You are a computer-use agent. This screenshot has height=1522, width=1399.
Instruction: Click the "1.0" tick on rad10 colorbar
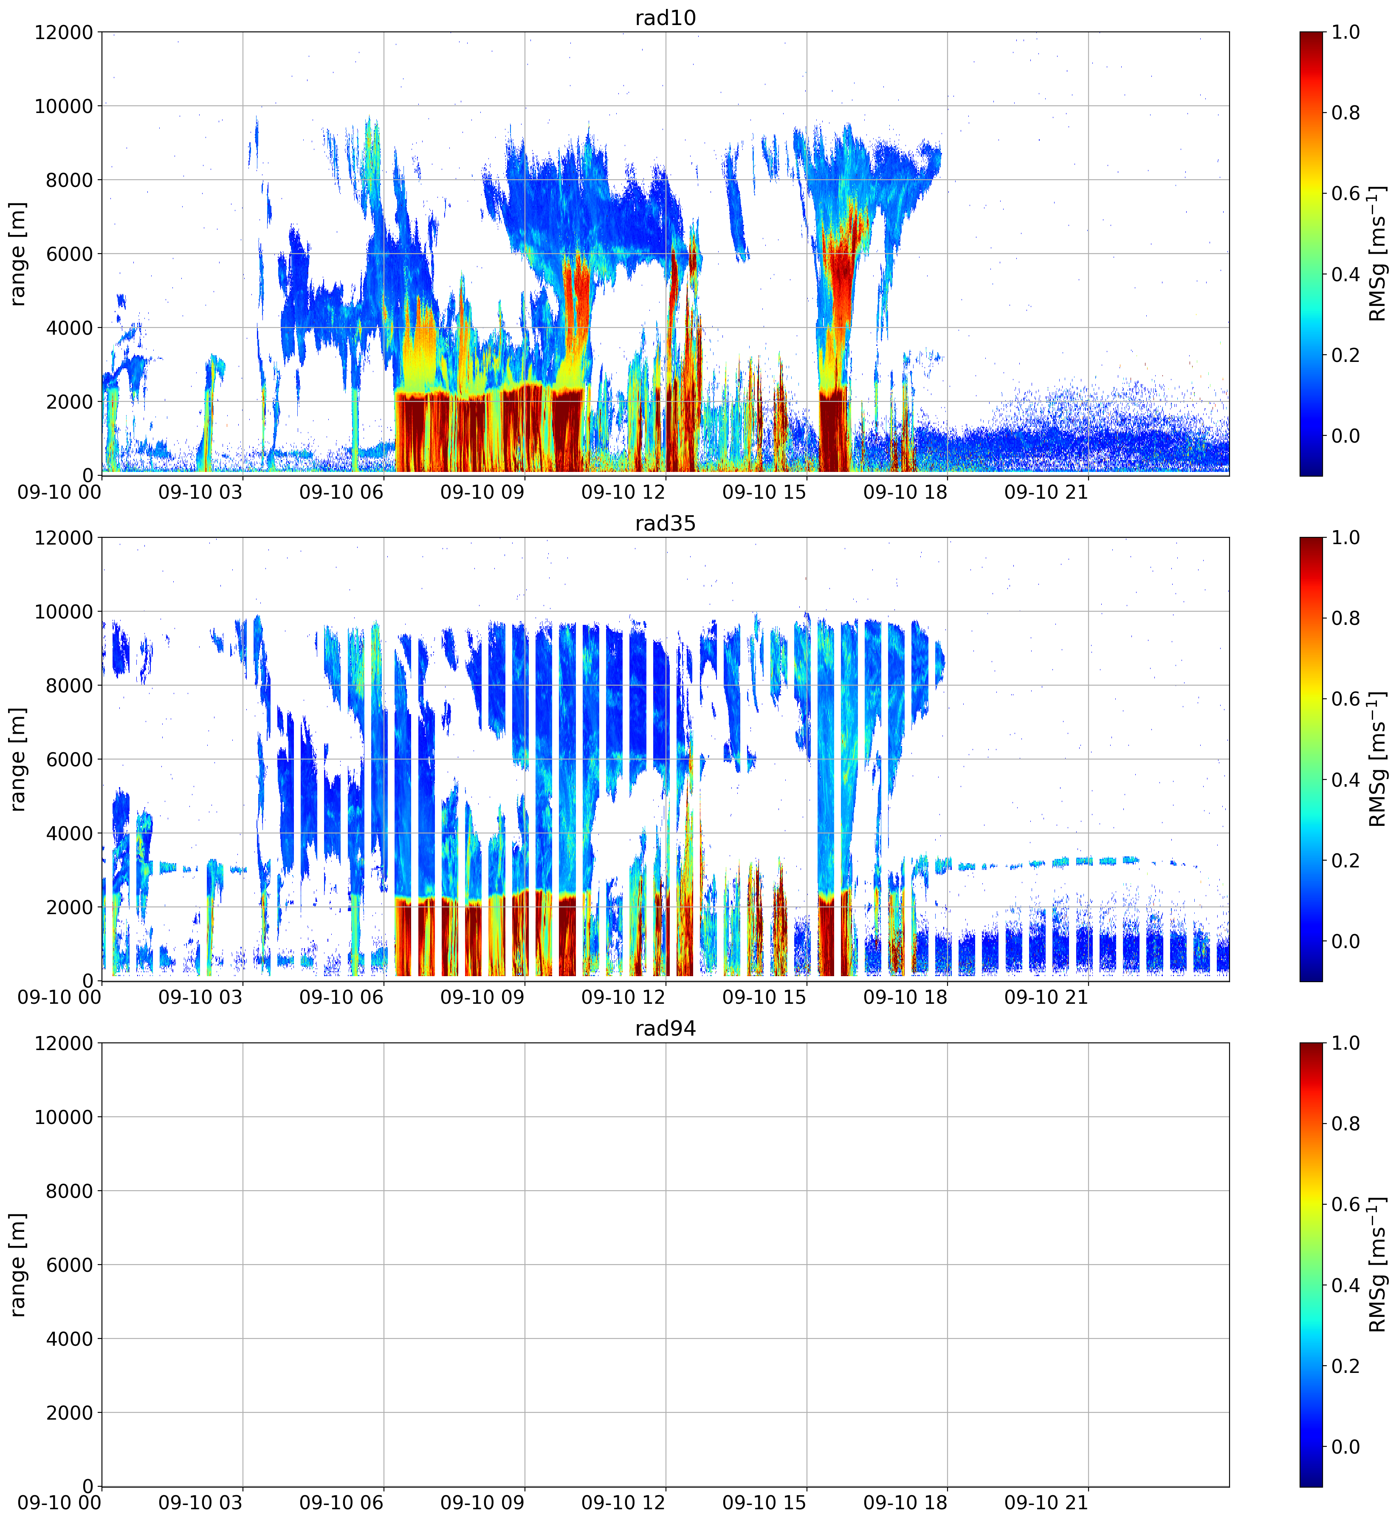[x=1346, y=33]
